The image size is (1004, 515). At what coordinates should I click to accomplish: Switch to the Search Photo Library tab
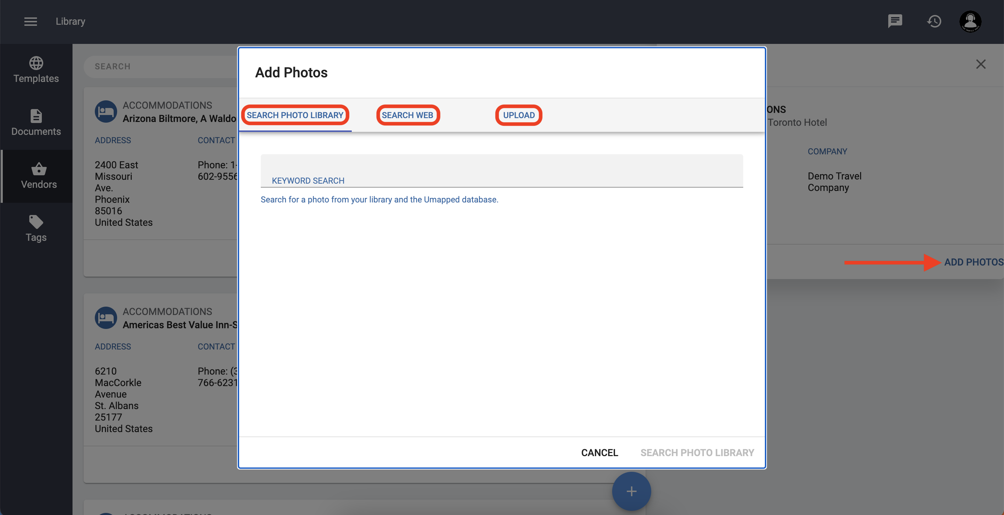pyautogui.click(x=295, y=115)
